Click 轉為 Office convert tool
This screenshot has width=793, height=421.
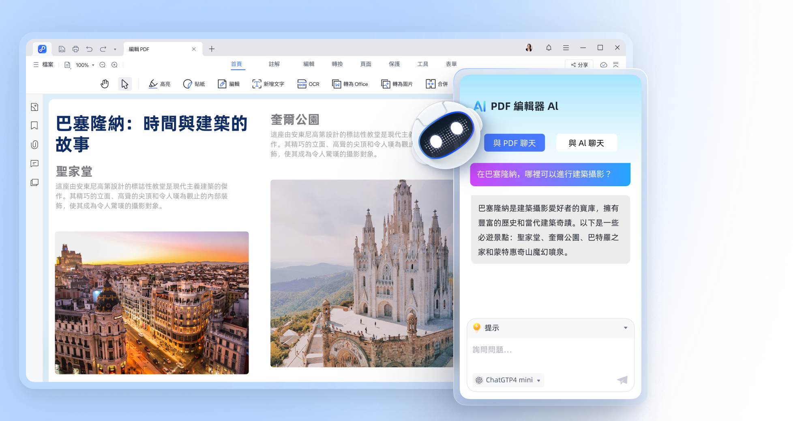(350, 84)
